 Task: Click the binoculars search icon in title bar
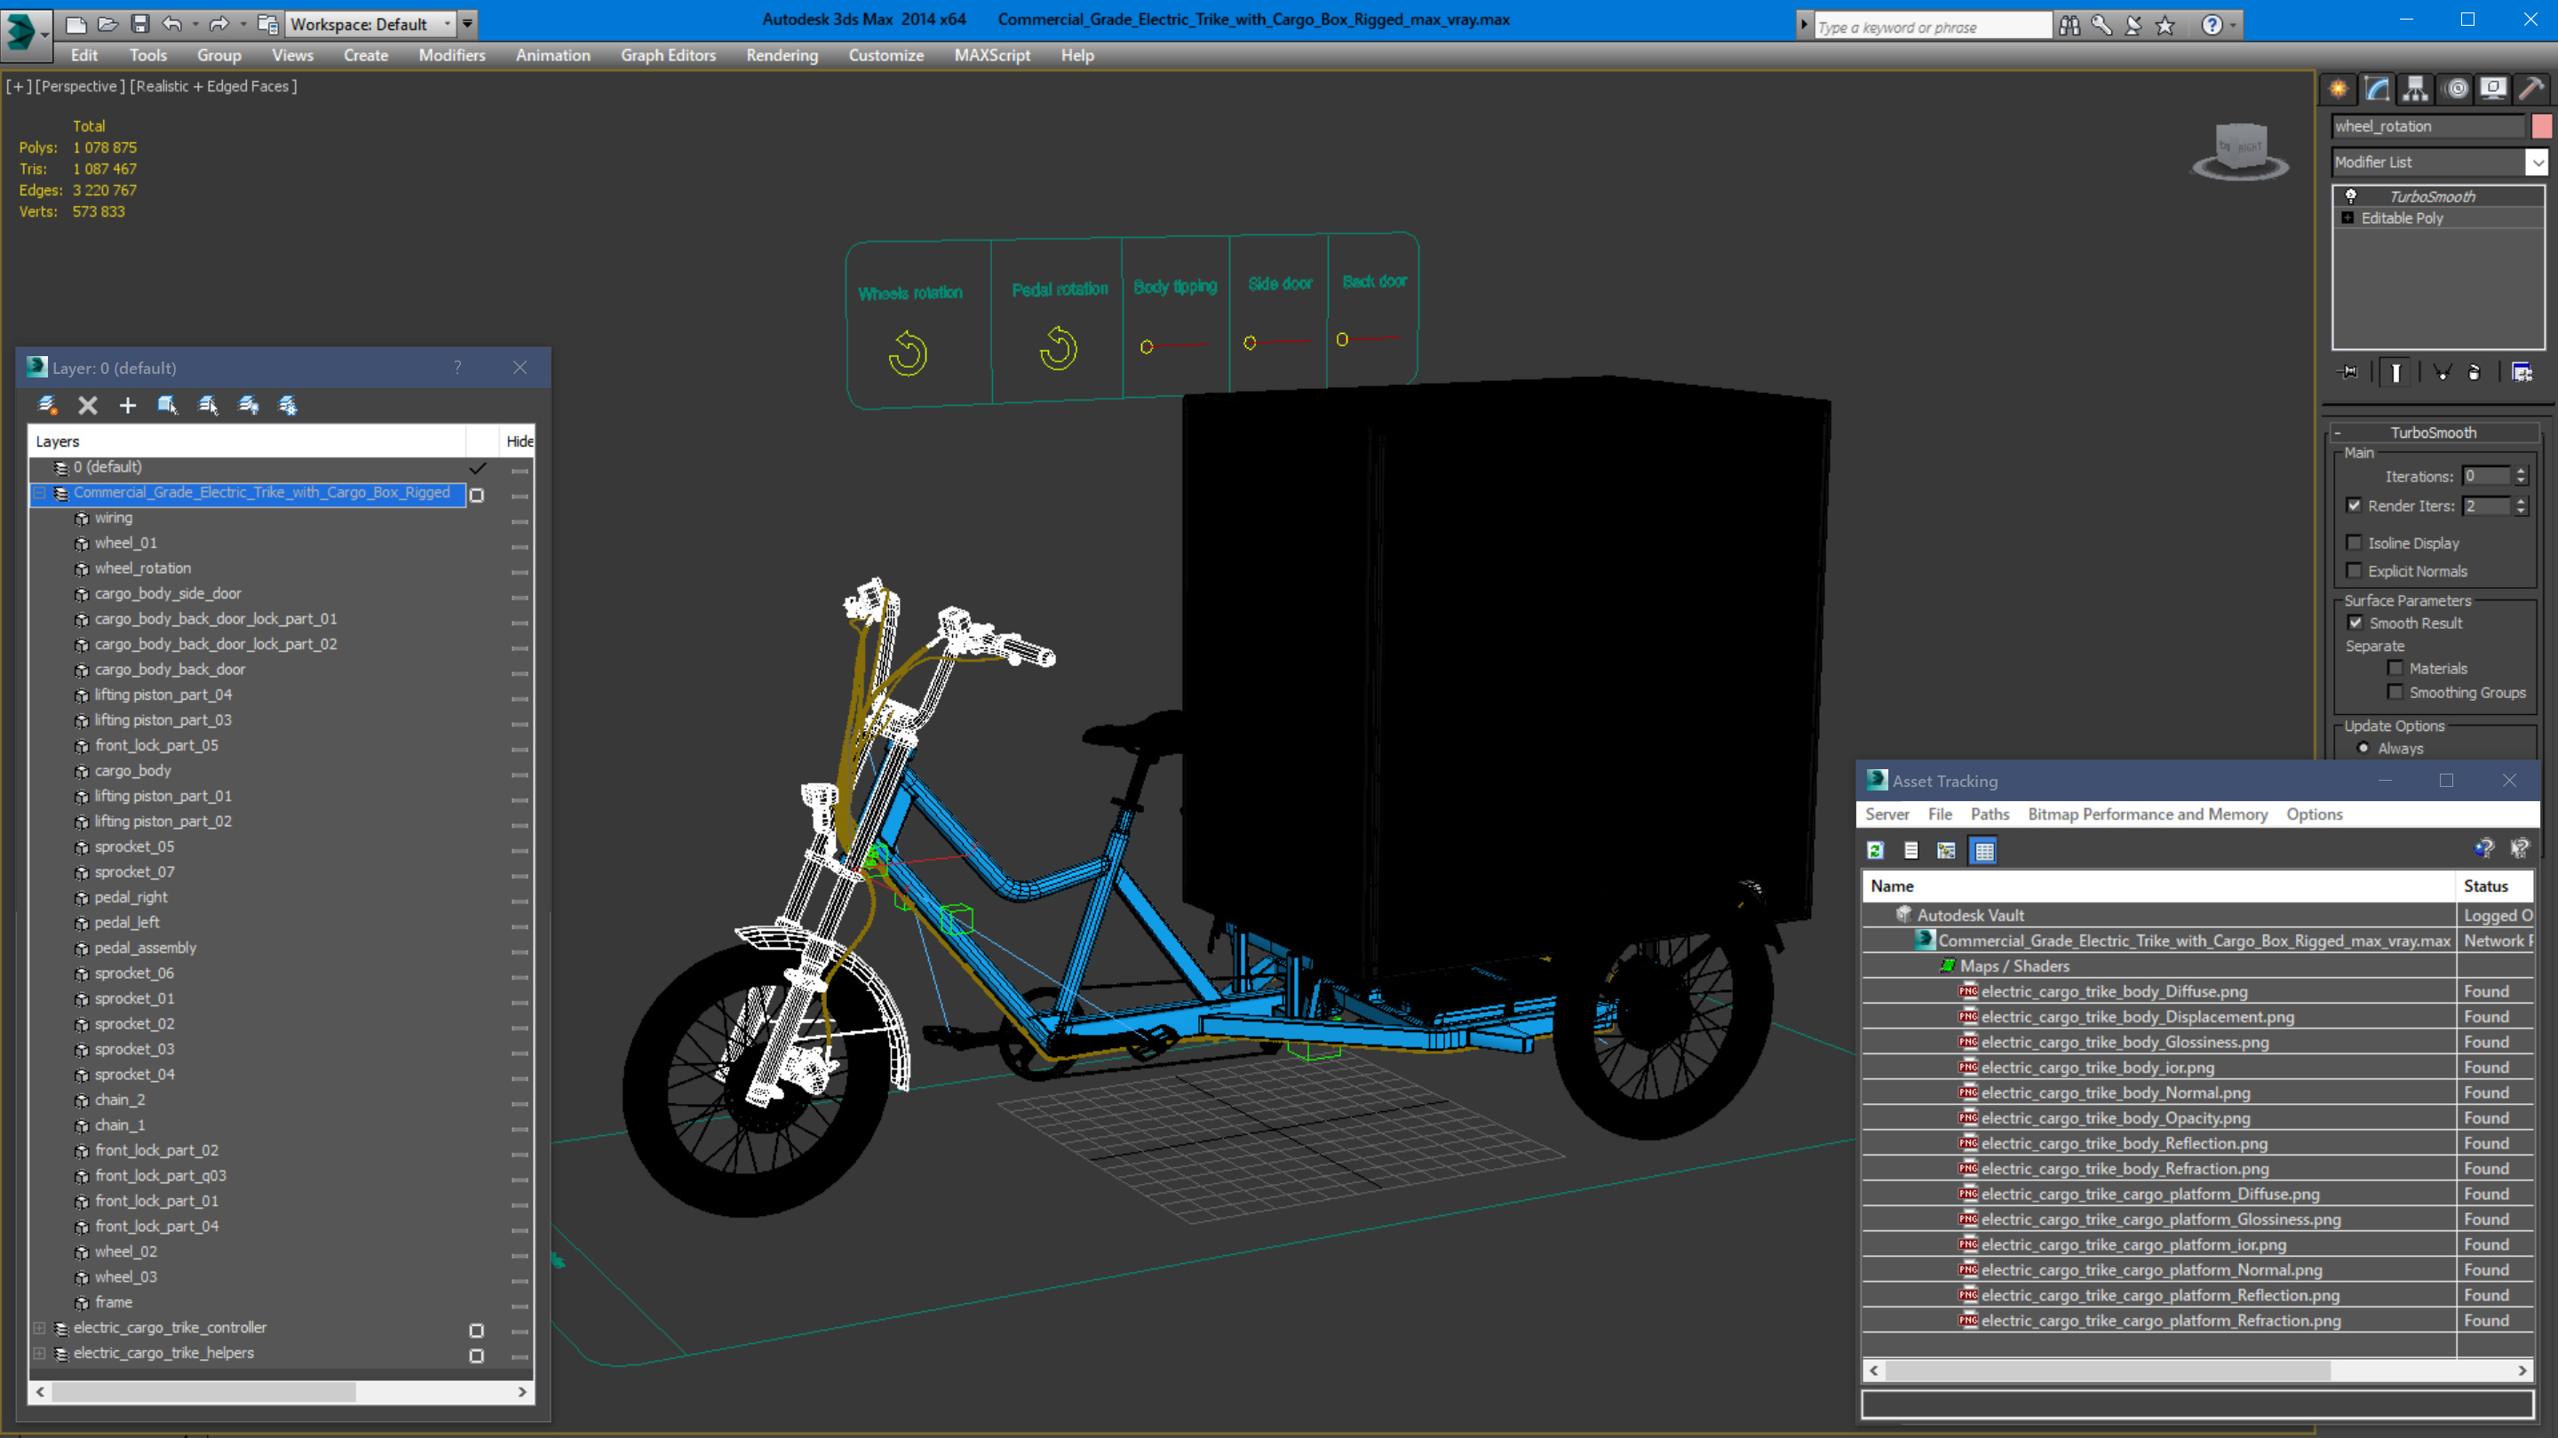2069,26
